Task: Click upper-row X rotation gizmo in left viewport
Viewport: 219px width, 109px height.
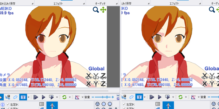Action: [x=88, y=76]
